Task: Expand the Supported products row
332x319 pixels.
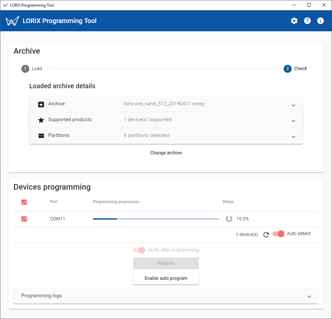Action: (294, 121)
